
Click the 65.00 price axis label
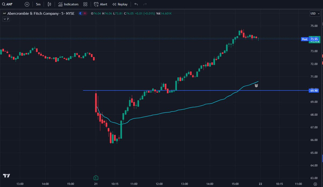tap(314, 153)
